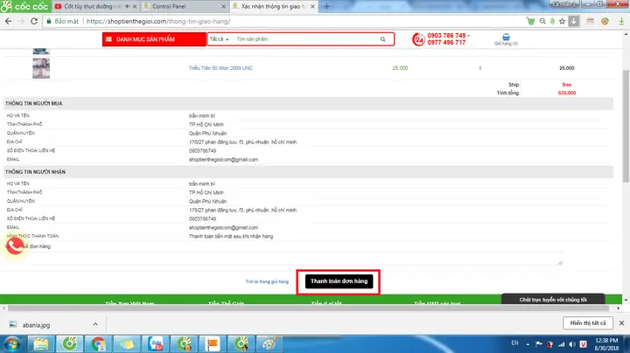Close the Control Panel tab
Image resolution: width=630 pixels, height=353 pixels.
224,6
